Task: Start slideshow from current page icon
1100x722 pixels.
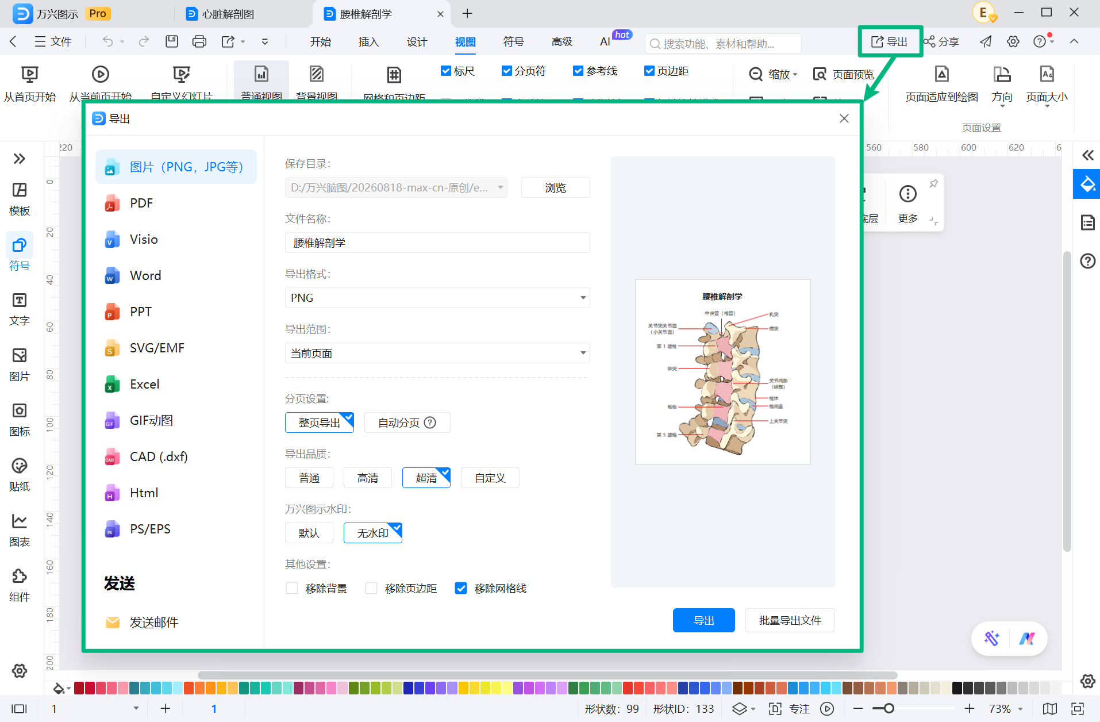Action: coord(101,74)
